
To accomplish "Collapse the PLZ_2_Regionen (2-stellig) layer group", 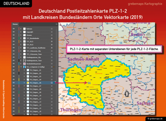I will point(21,67).
